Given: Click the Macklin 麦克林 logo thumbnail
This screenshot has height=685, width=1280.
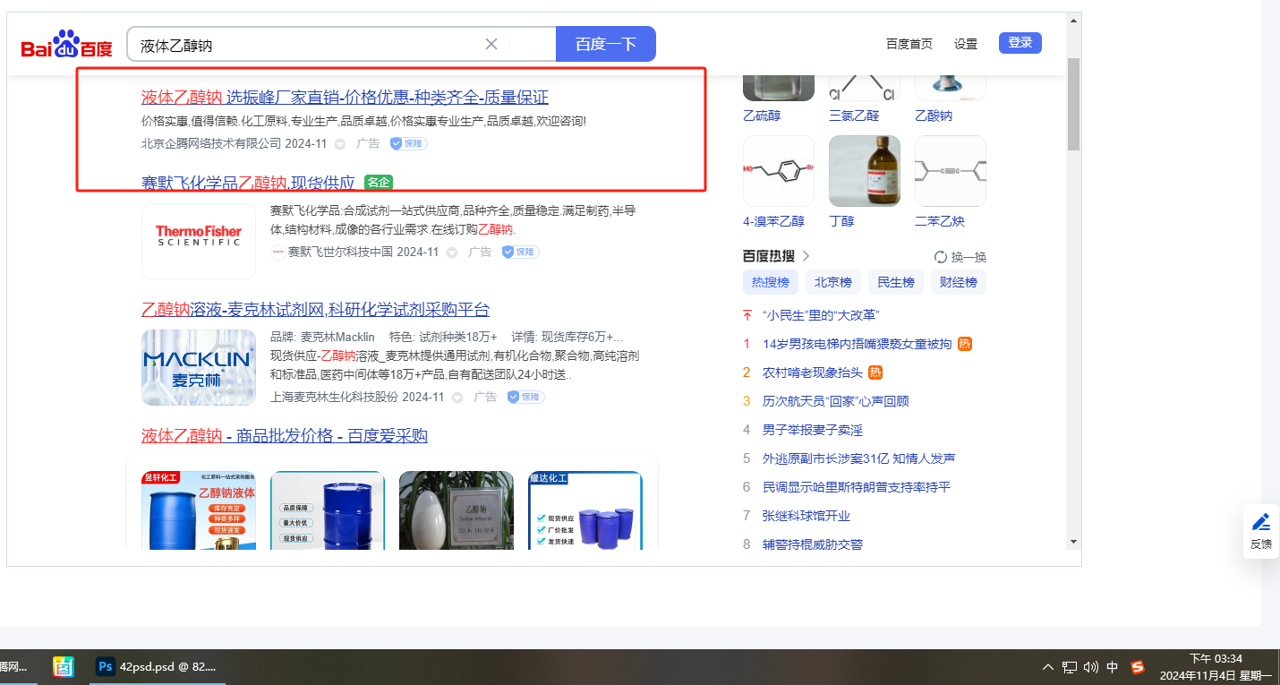Looking at the screenshot, I should [x=199, y=367].
